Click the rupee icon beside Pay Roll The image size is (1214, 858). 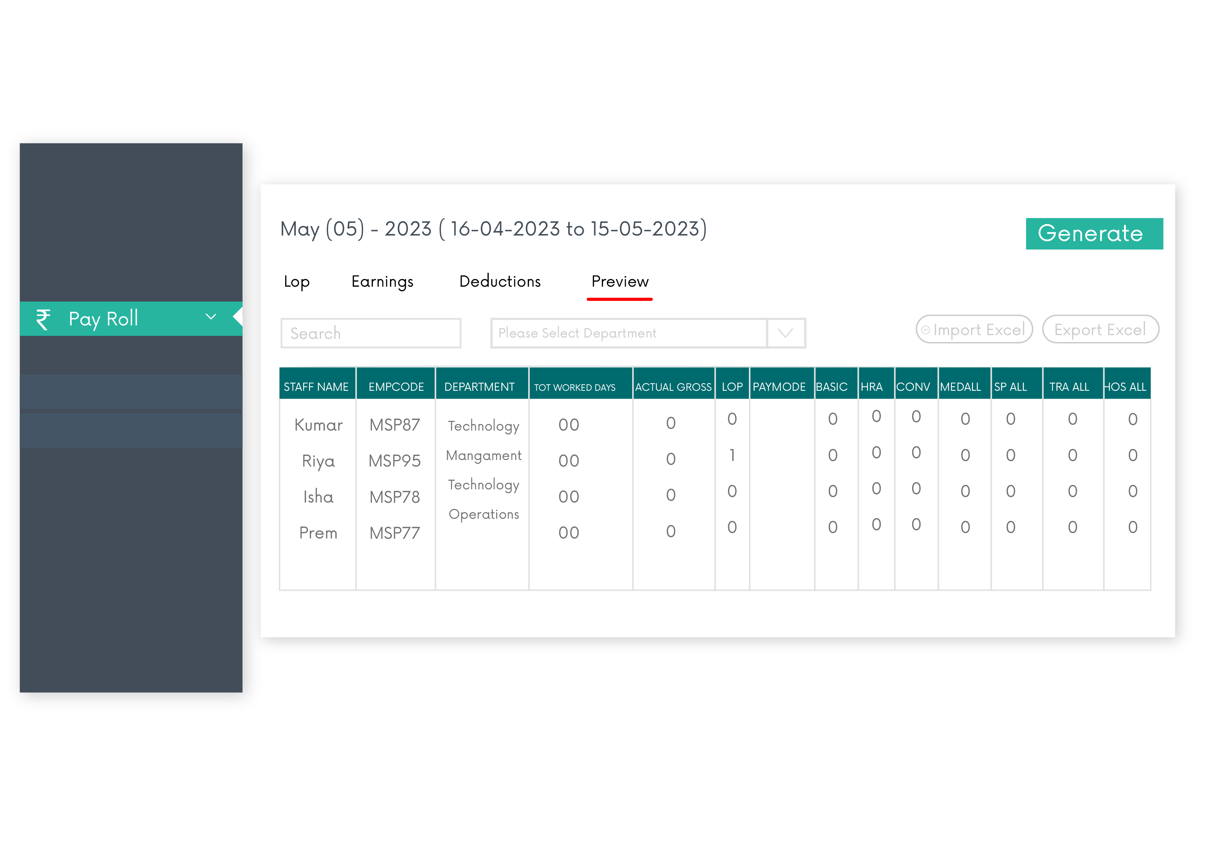click(x=43, y=319)
